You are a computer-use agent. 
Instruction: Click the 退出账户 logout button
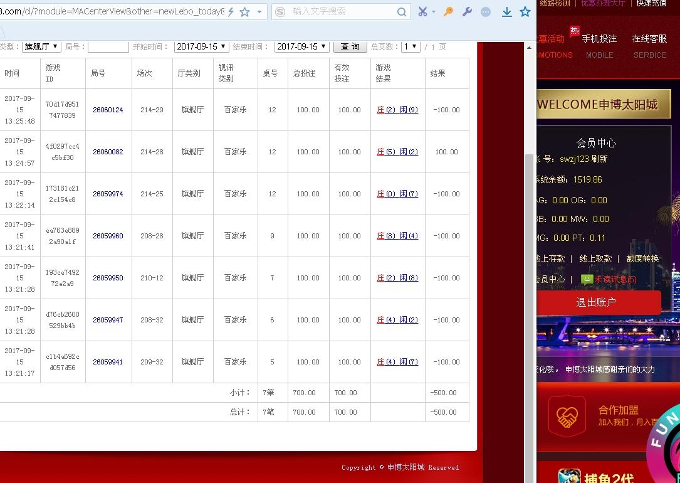point(595,302)
